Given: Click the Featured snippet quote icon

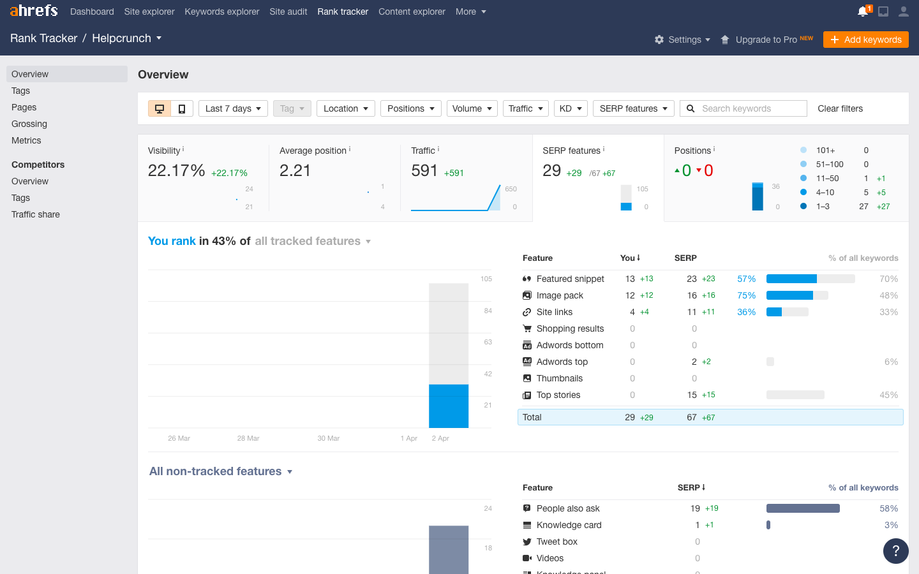Looking at the screenshot, I should [x=527, y=279].
